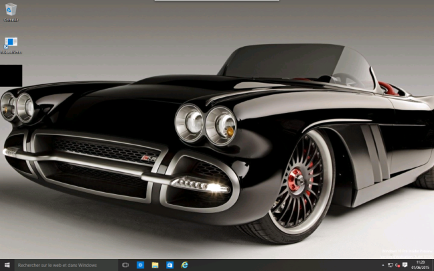Open File Explorer from the taskbar
434x271 pixels.
click(155, 265)
